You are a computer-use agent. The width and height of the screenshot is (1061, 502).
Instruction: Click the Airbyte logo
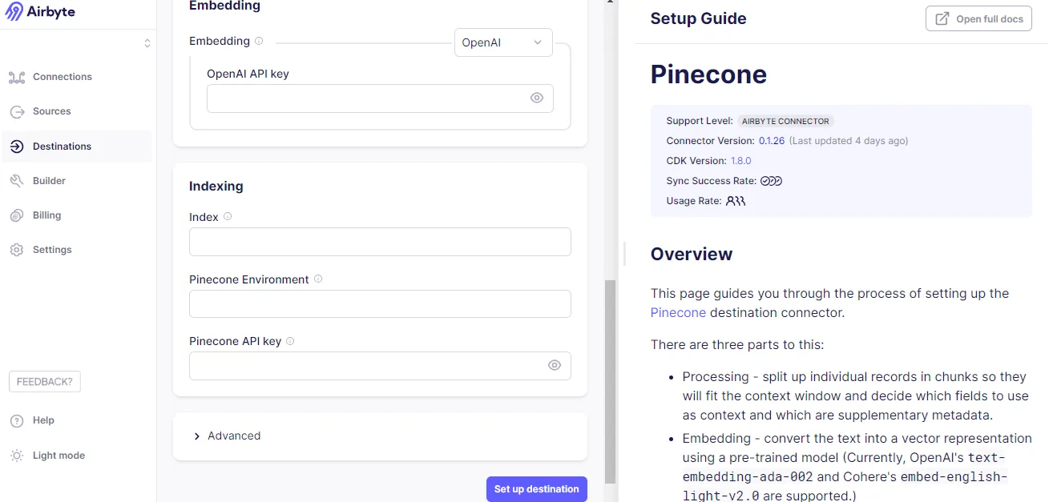tap(40, 12)
